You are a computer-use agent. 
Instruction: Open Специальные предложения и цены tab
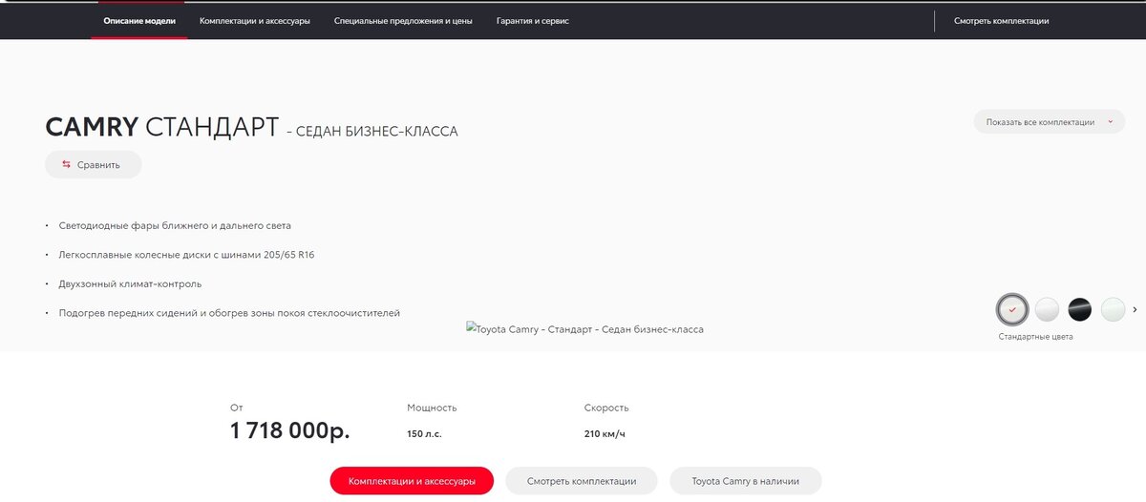click(403, 20)
